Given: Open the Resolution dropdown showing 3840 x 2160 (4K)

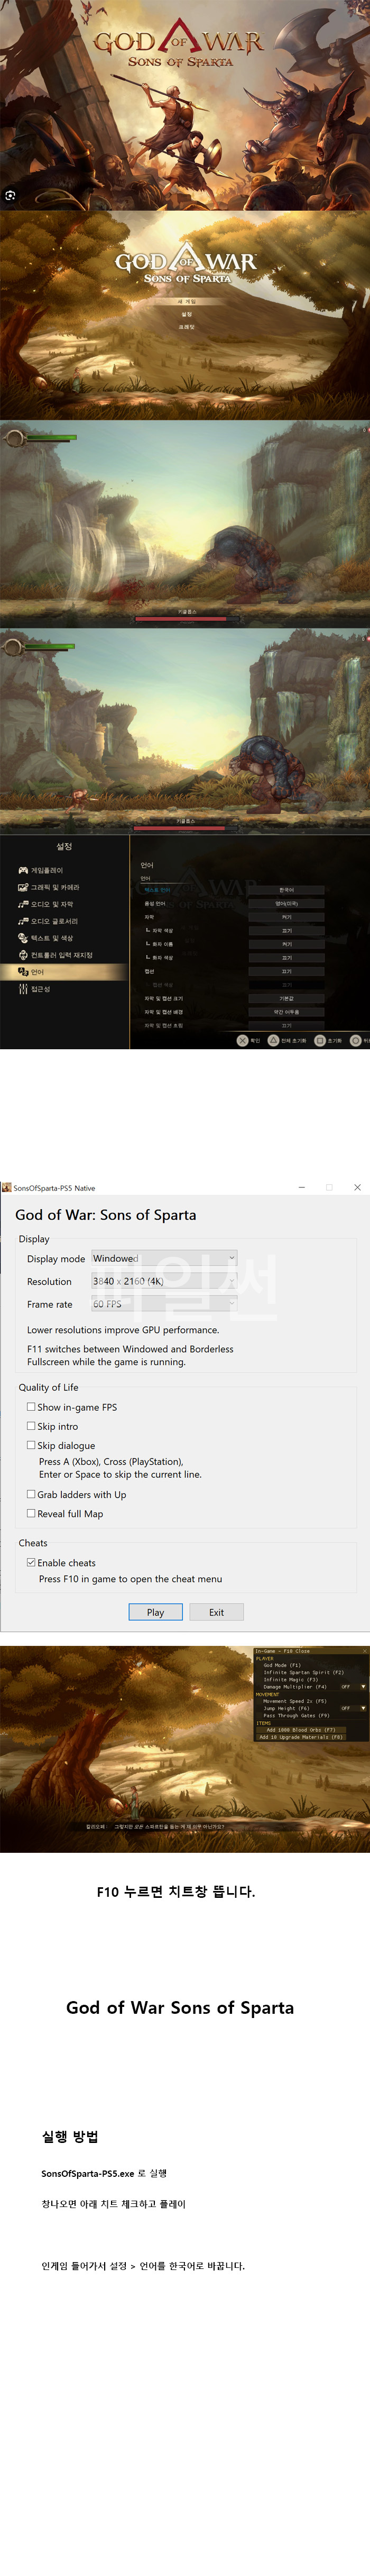Looking at the screenshot, I should (163, 1281).
